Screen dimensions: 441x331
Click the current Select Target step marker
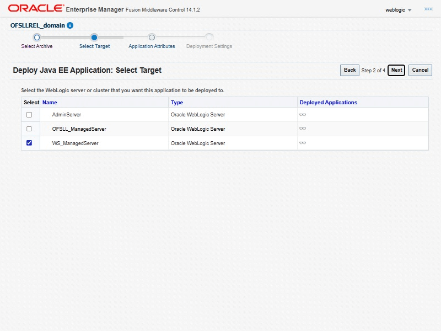click(x=94, y=38)
